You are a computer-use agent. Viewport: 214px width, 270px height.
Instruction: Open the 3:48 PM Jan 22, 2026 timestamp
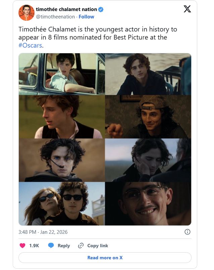(43, 232)
